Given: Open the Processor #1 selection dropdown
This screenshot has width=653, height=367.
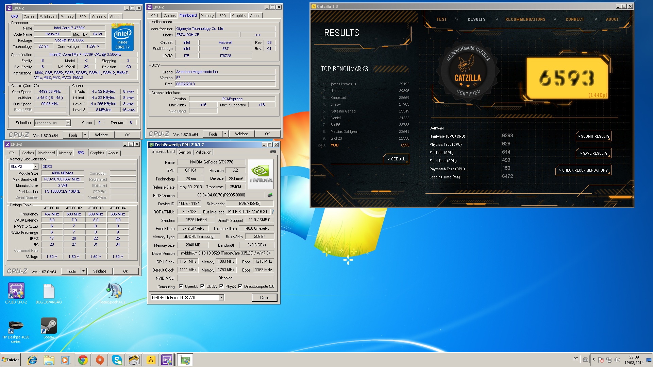Looking at the screenshot, I should click(x=68, y=123).
